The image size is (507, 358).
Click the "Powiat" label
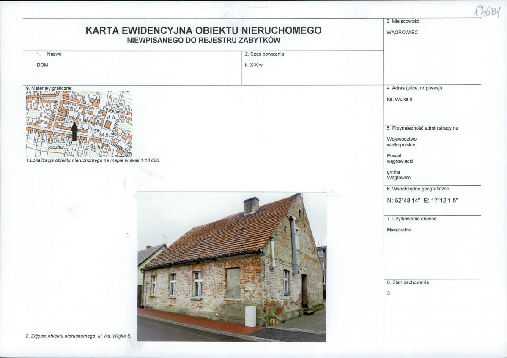(x=394, y=156)
